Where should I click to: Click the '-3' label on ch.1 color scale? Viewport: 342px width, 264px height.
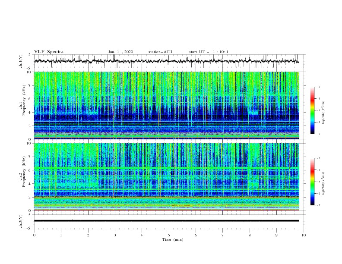tap(319, 87)
